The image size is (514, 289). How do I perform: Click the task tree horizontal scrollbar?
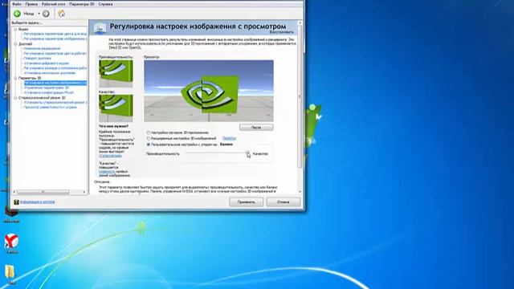tap(43, 192)
